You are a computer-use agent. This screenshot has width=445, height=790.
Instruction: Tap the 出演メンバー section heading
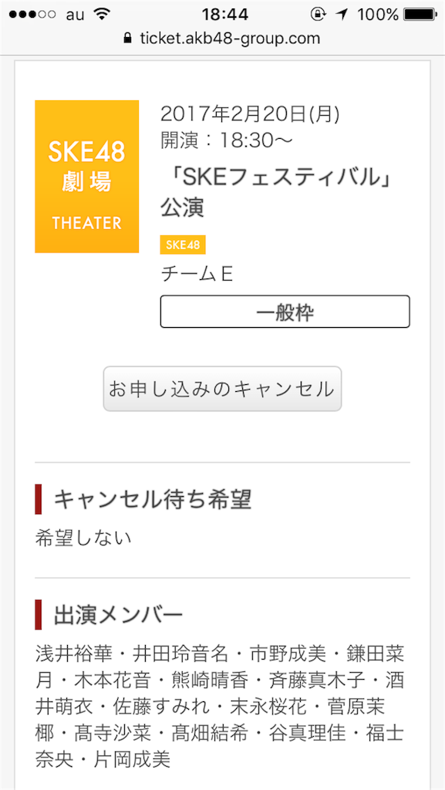(x=118, y=615)
